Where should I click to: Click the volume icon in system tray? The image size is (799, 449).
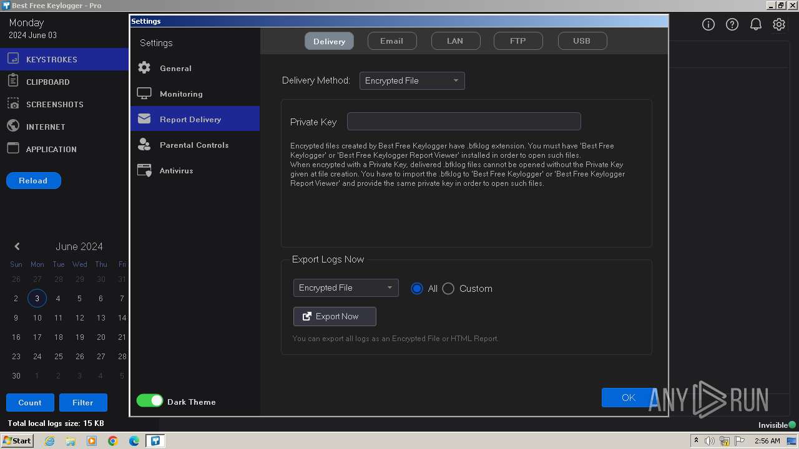(x=710, y=441)
